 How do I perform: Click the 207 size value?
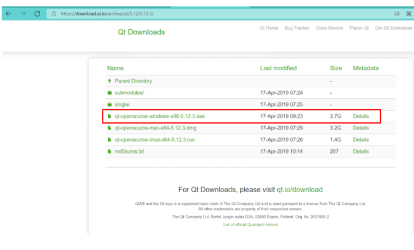334,152
